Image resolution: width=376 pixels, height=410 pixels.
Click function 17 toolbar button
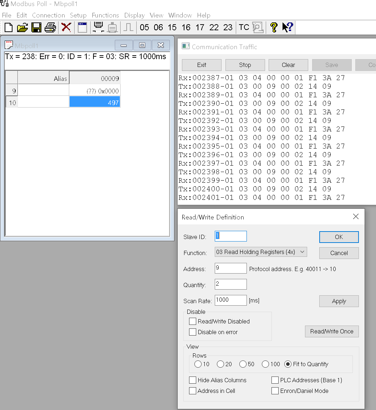tap(200, 27)
